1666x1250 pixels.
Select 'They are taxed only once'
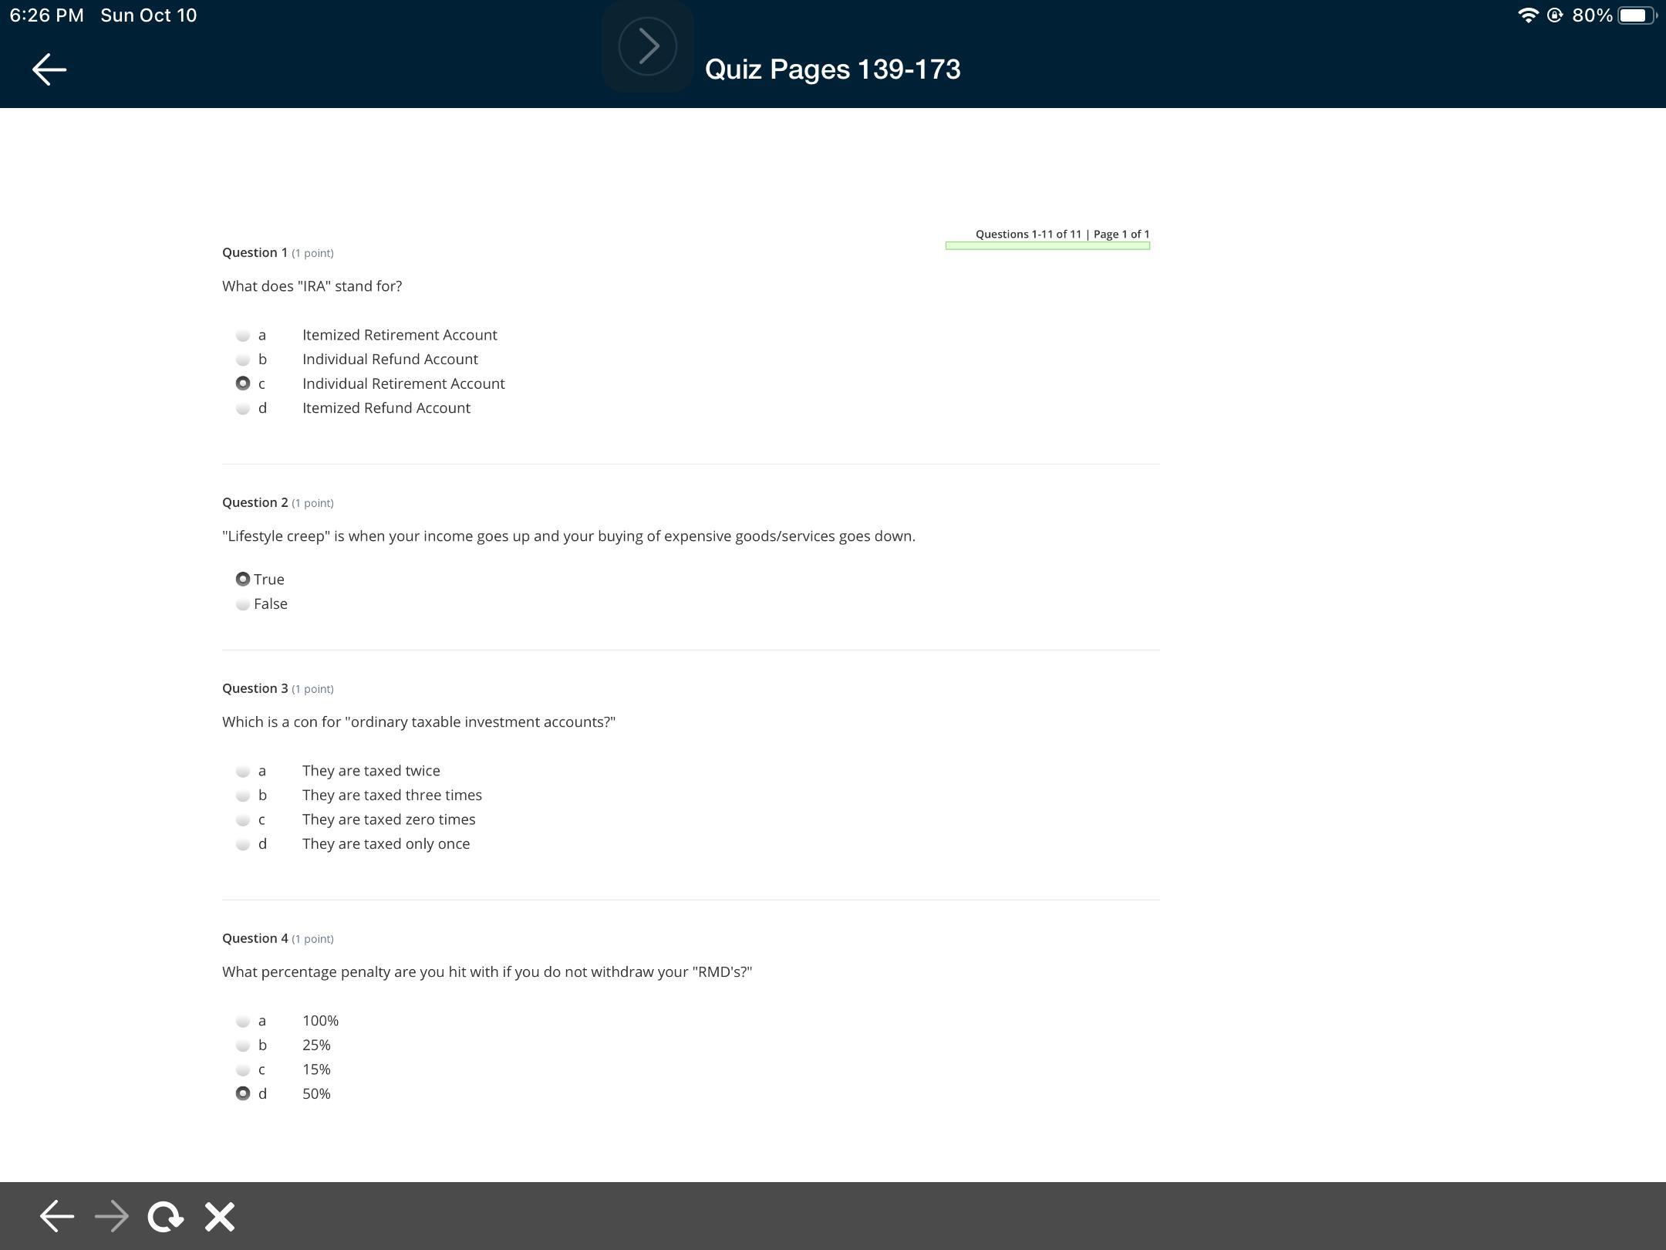click(x=243, y=844)
